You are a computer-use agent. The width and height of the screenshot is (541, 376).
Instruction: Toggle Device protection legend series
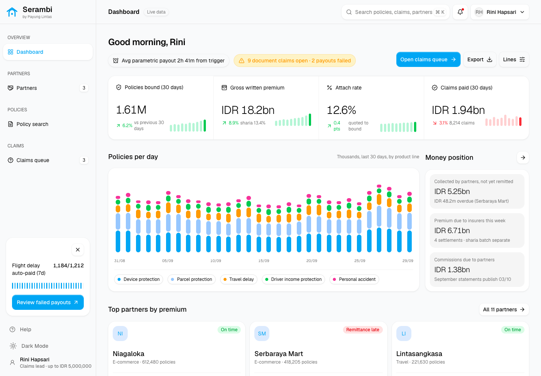[139, 279]
